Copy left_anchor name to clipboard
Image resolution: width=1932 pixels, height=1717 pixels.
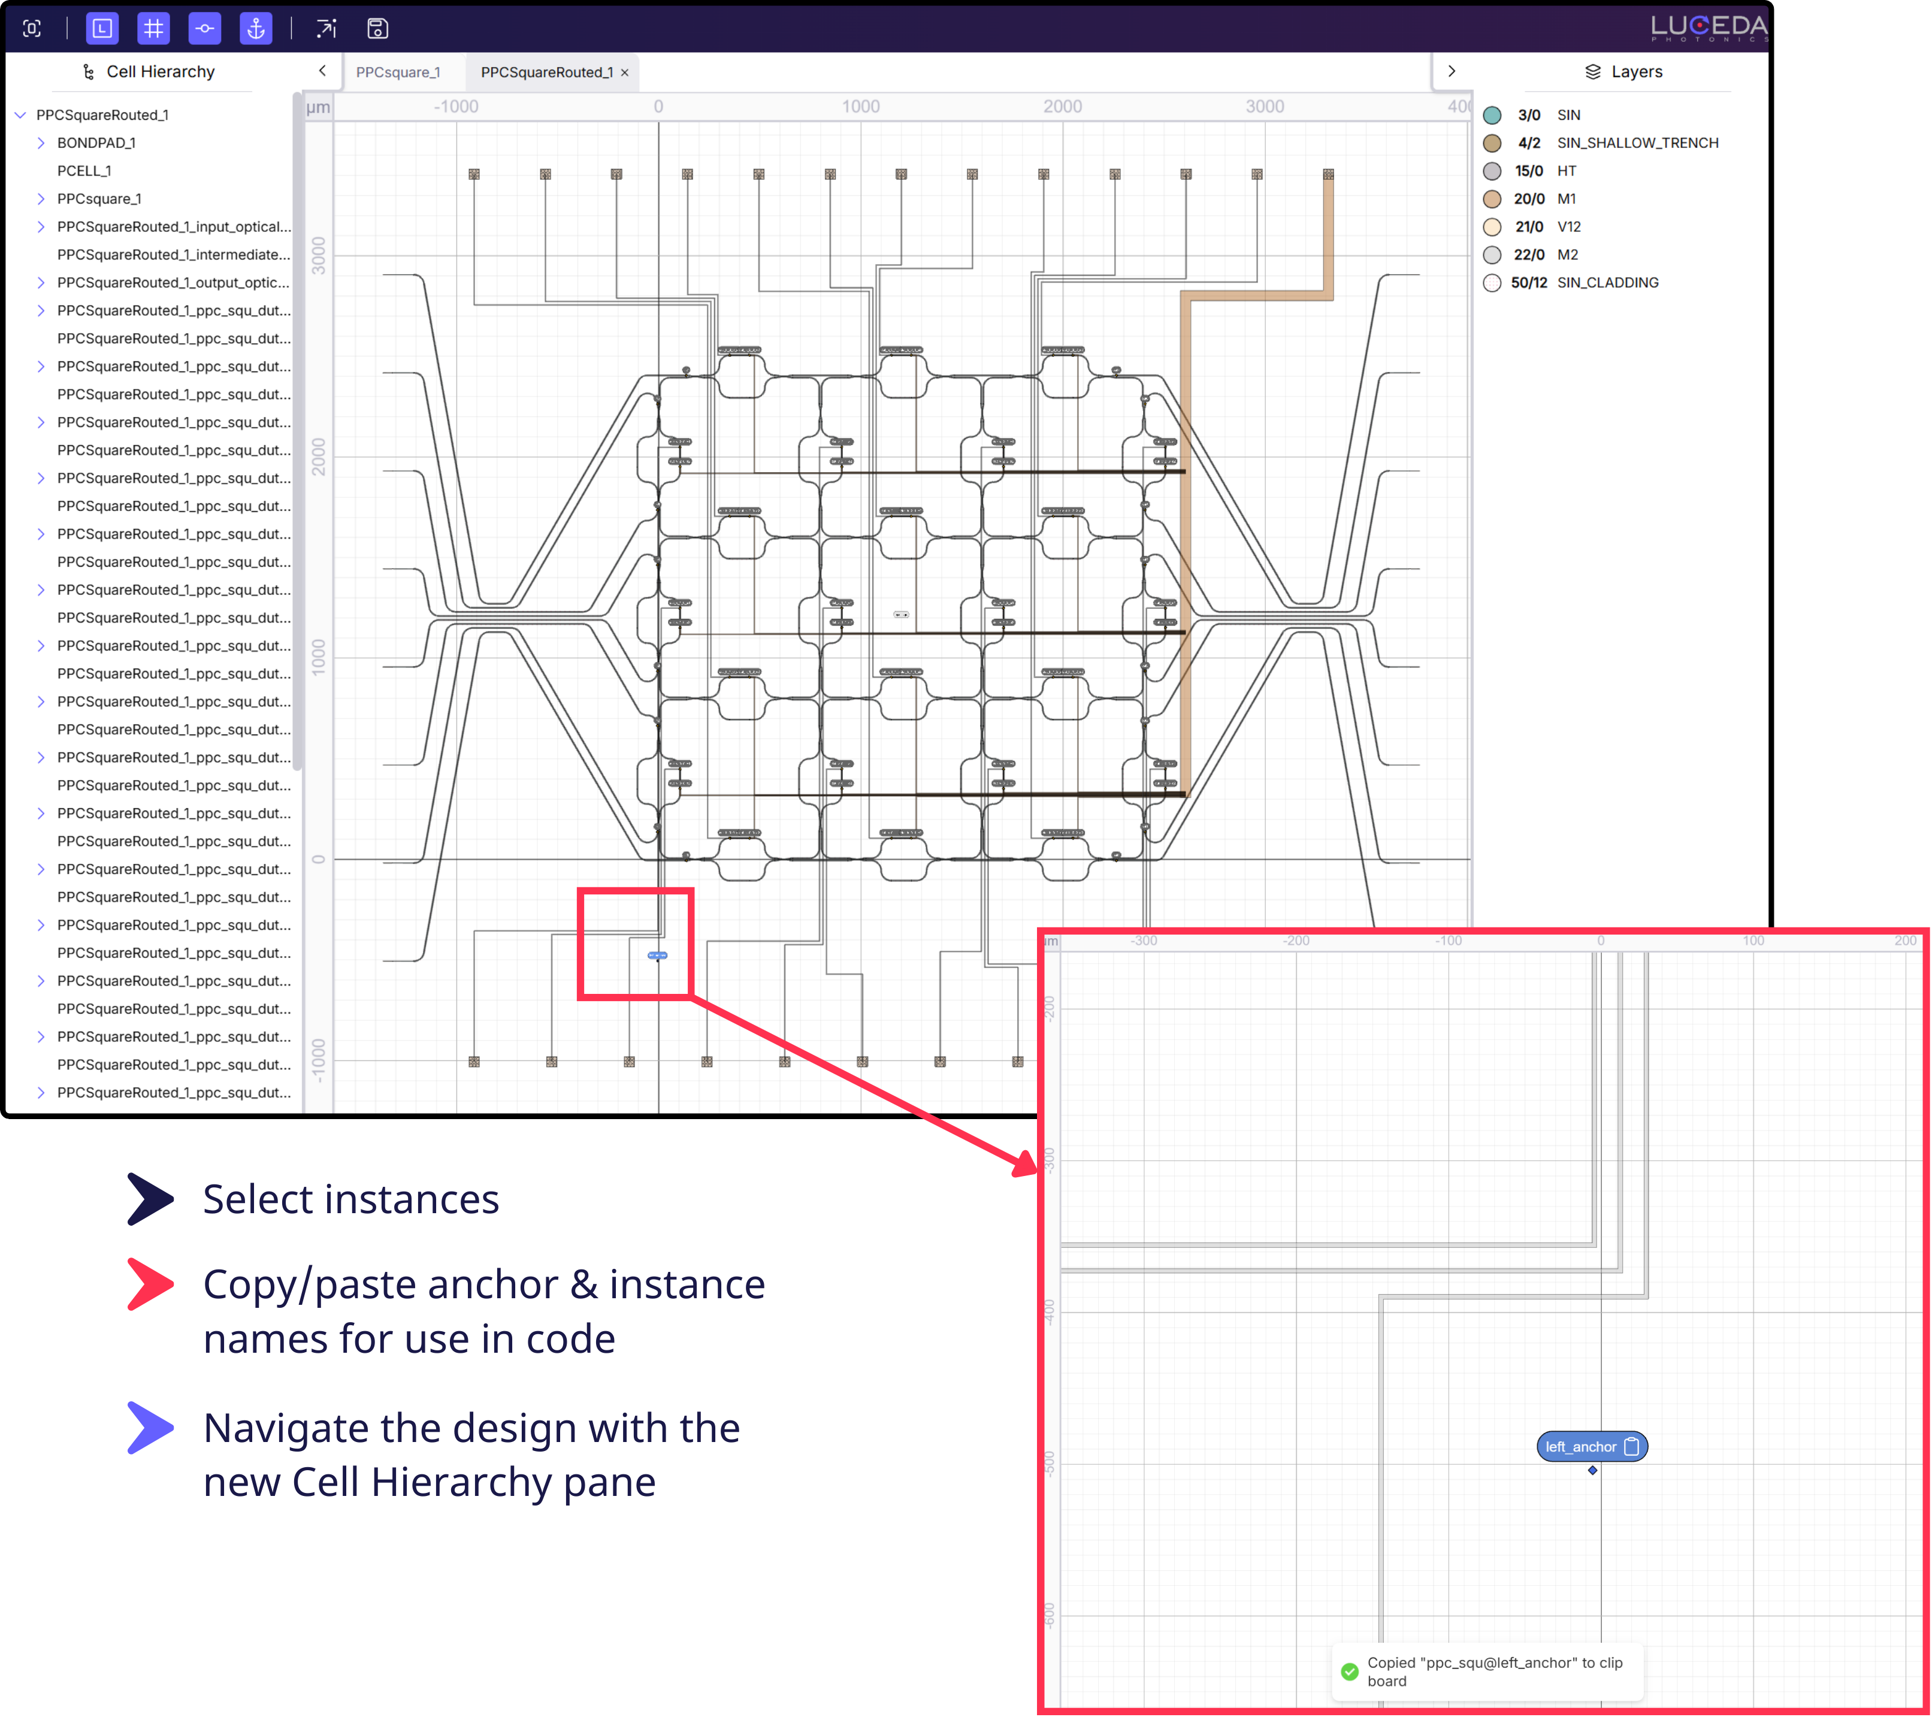(x=1631, y=1446)
